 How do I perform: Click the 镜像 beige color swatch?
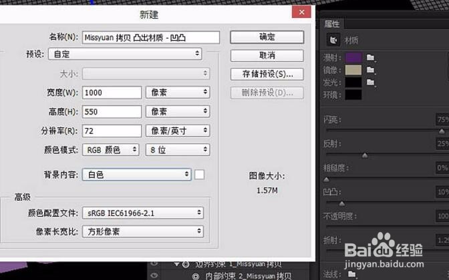pos(353,70)
